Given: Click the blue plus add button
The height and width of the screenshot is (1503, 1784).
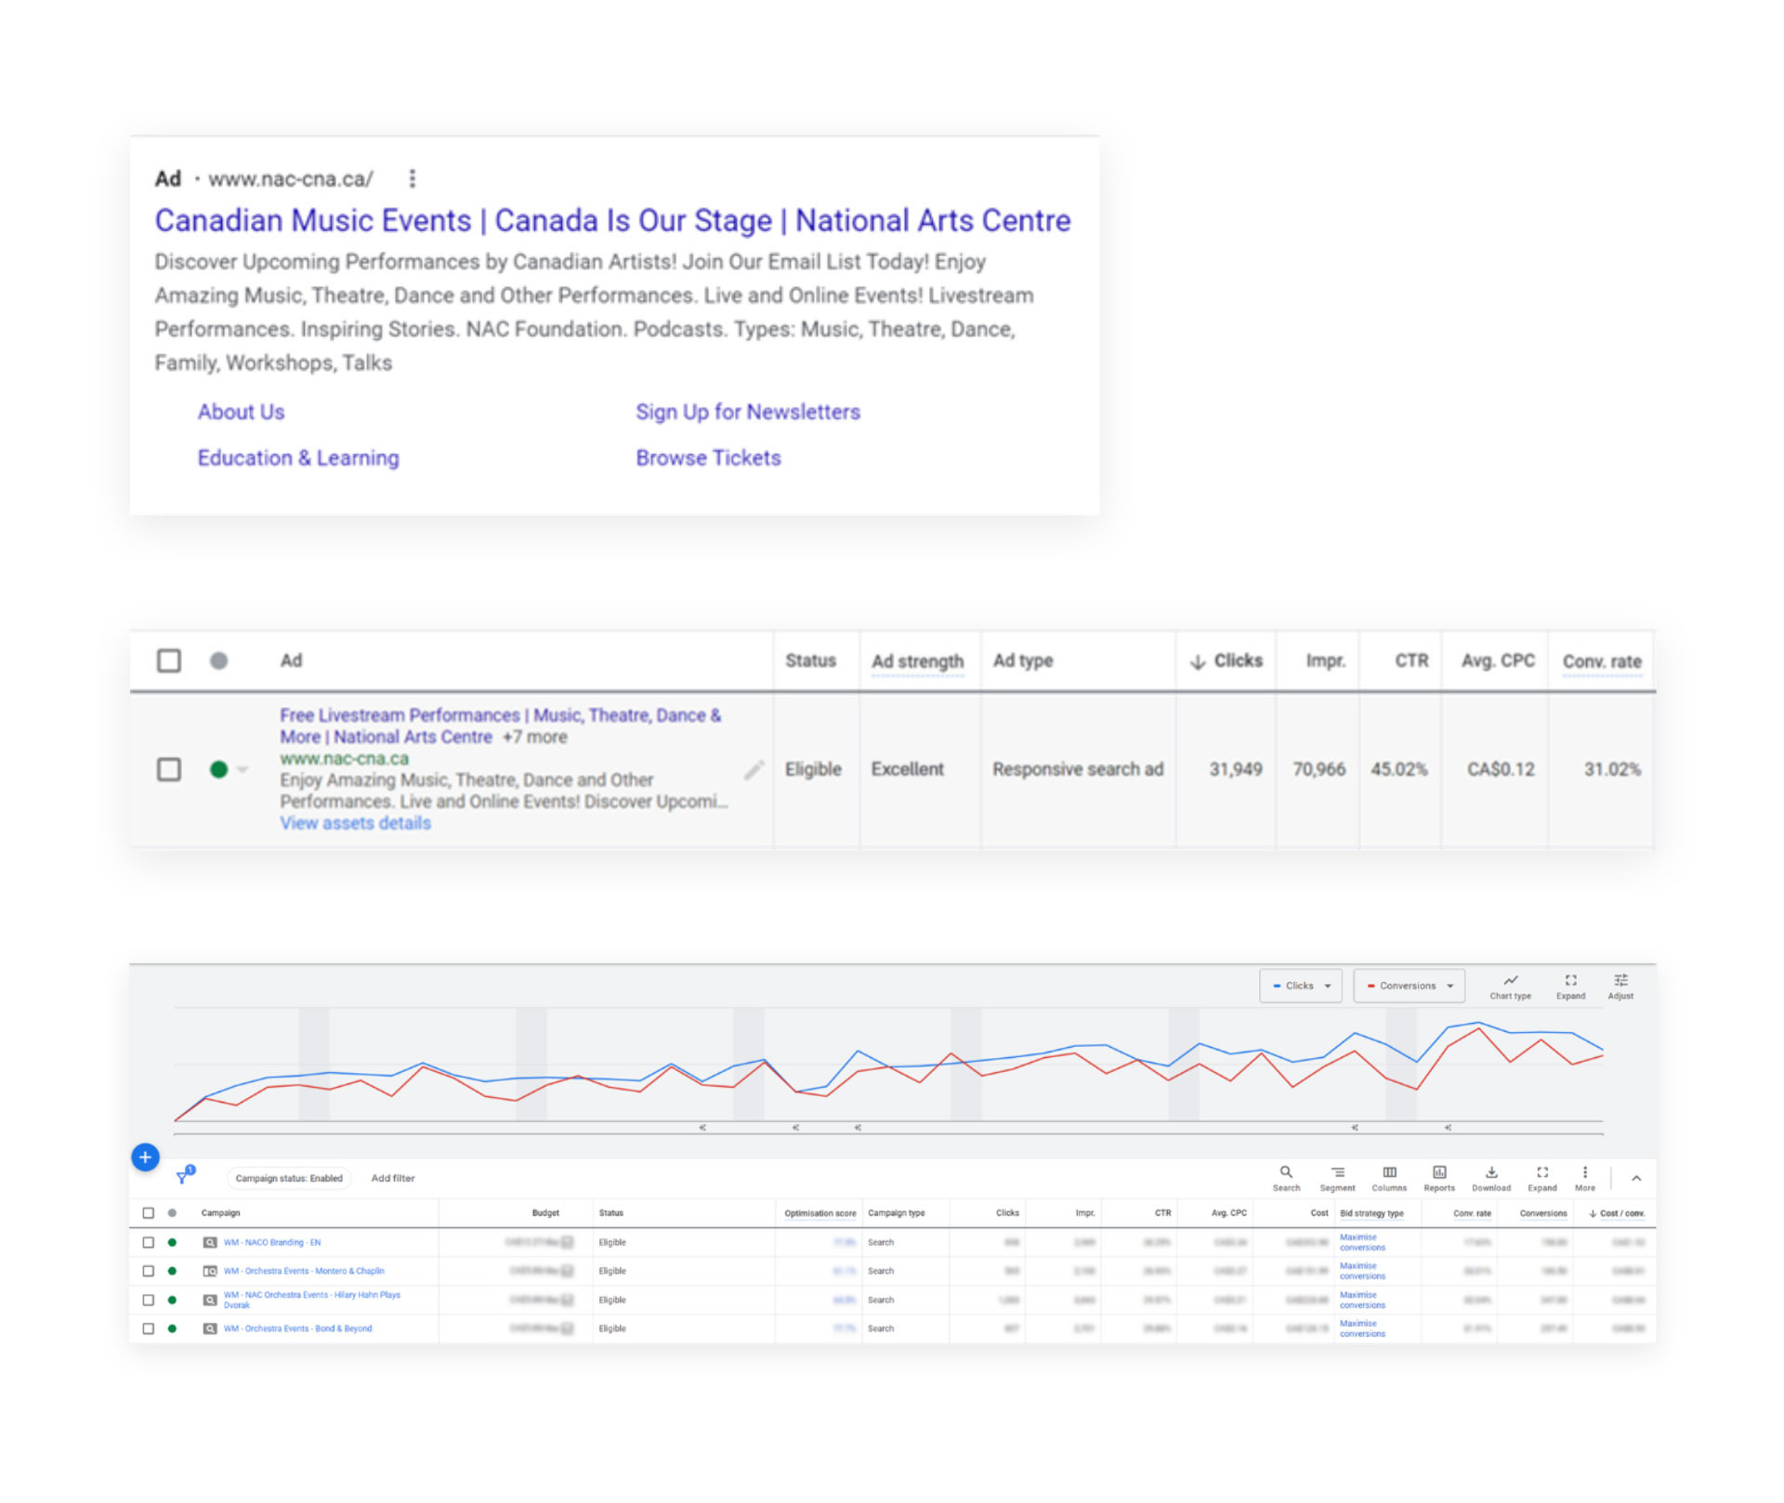Looking at the screenshot, I should 145,1157.
